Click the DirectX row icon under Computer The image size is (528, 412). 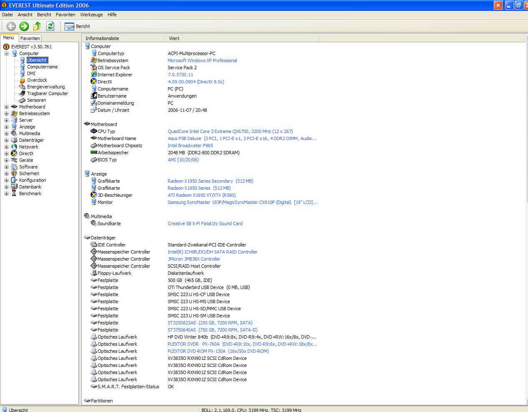(x=94, y=82)
